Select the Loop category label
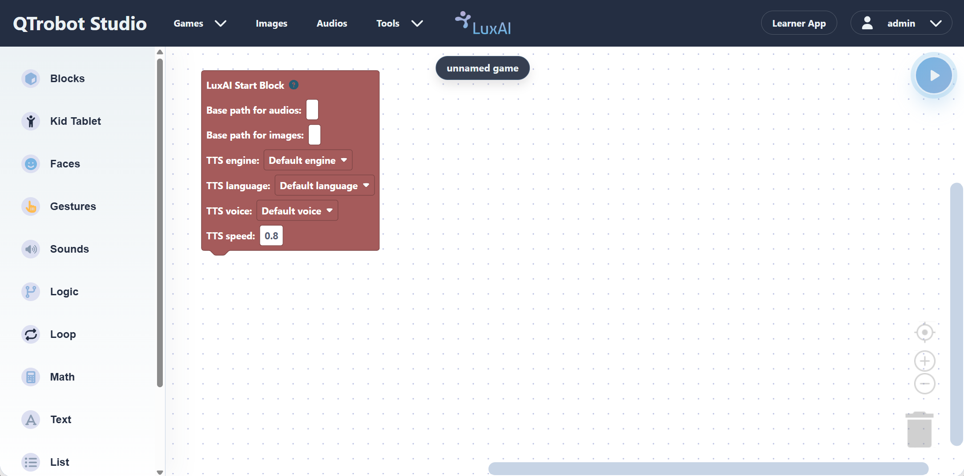Screen dimensions: 964x476 (x=63, y=334)
